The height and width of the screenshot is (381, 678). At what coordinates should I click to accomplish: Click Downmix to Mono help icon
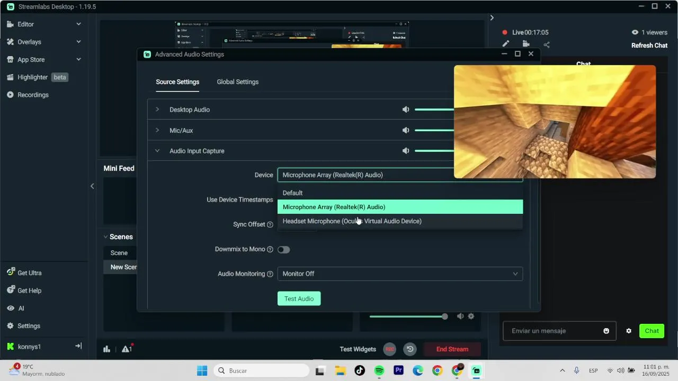coord(270,250)
